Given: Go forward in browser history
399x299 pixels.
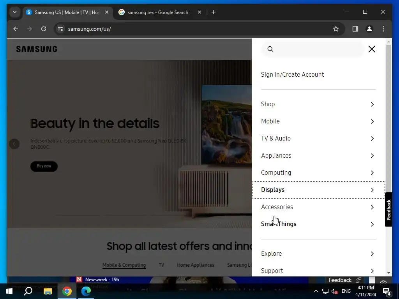Looking at the screenshot, I should [x=30, y=29].
